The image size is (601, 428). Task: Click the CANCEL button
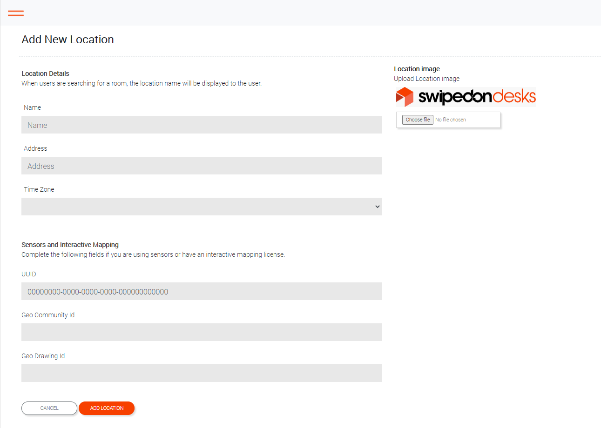coord(49,408)
